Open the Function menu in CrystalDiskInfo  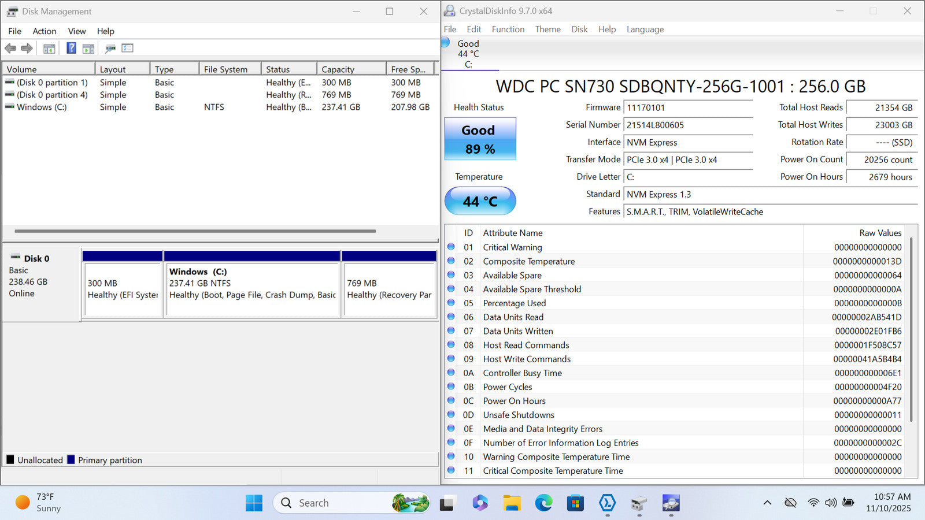(x=508, y=29)
